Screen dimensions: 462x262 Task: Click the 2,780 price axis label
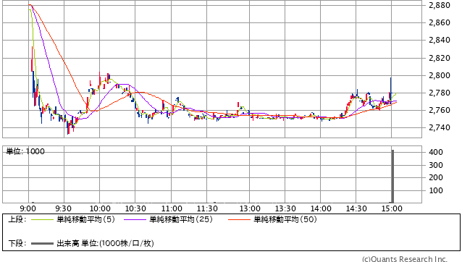440,93
